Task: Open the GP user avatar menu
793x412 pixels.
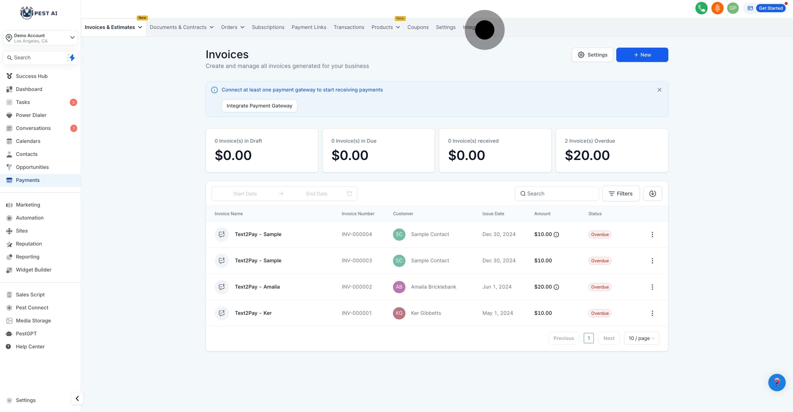Action: click(x=733, y=8)
